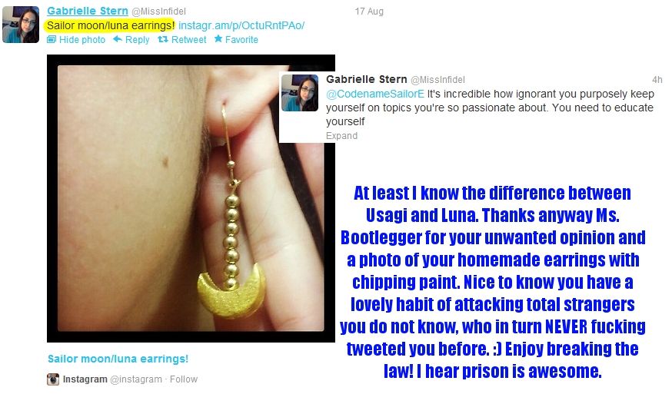Open avatar in the reply tweet
Viewport: 672px width, 394px height.
pyautogui.click(x=300, y=93)
